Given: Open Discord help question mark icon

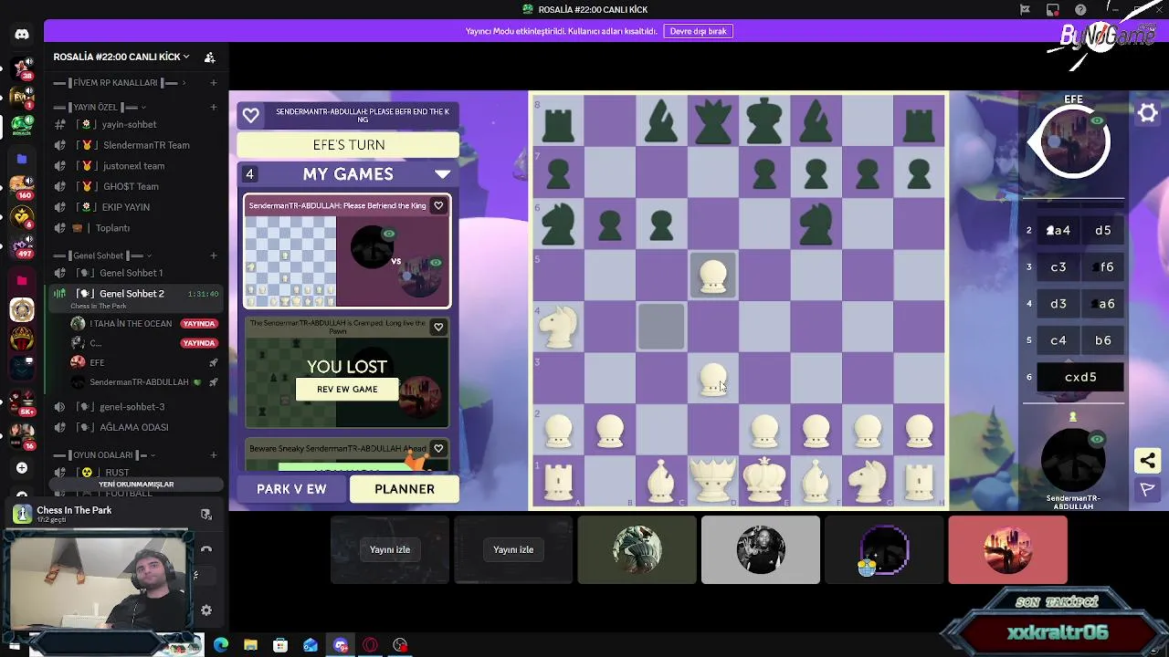Looking at the screenshot, I should pyautogui.click(x=1081, y=10).
